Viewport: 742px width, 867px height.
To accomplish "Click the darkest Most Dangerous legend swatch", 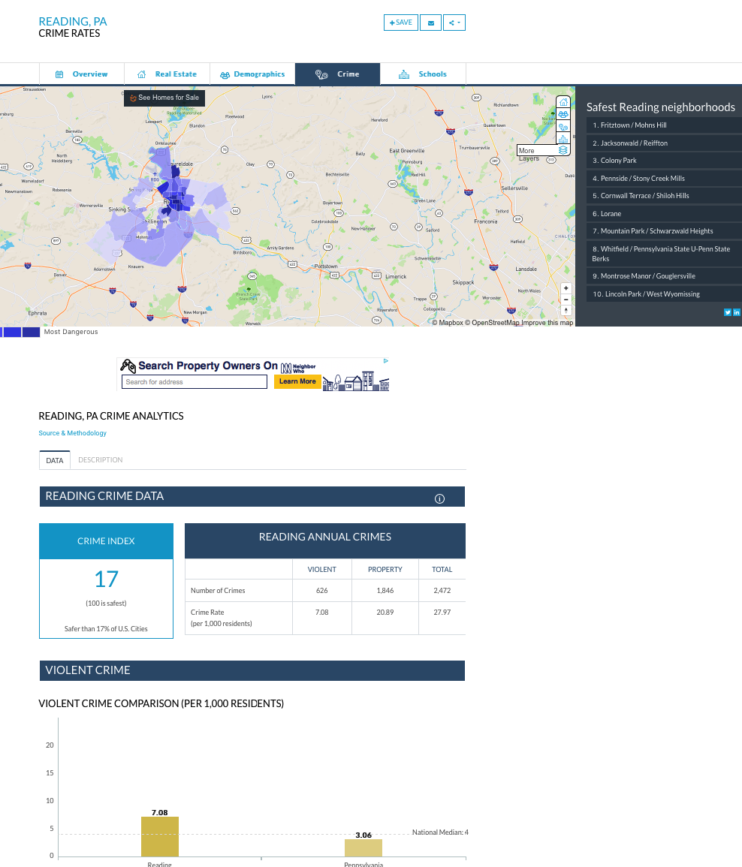I will [32, 332].
